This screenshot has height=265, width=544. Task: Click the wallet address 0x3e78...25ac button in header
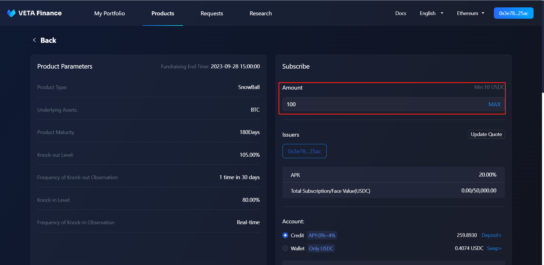coord(513,13)
